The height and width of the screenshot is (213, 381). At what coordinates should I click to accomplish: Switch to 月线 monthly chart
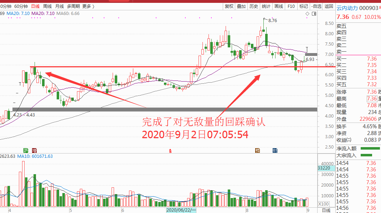pyautogui.click(x=59, y=6)
